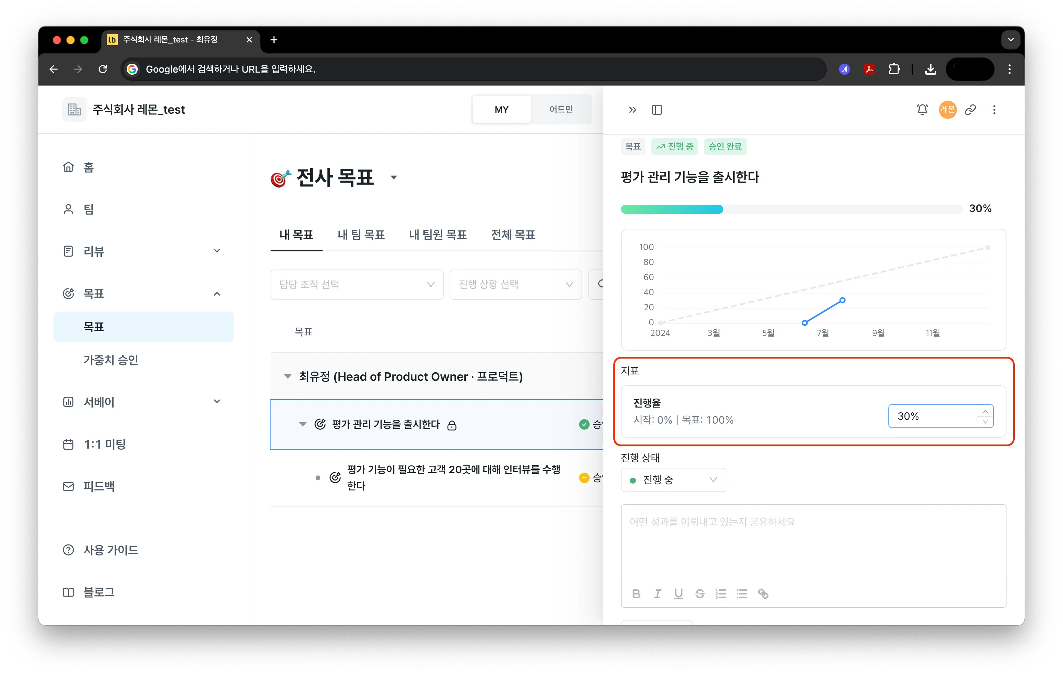This screenshot has height=676, width=1063.
Task: Click the company building icon in header
Action: point(74,110)
